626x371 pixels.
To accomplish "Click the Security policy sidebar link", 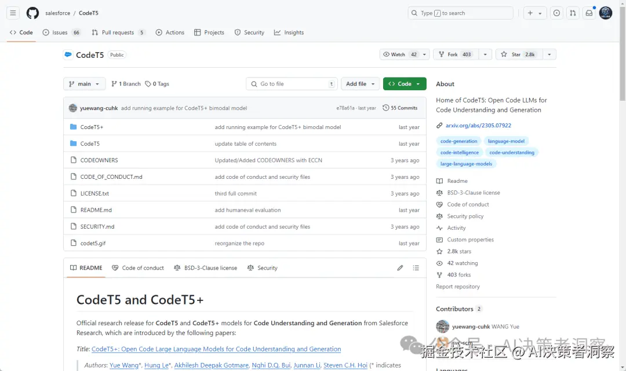I will (465, 216).
